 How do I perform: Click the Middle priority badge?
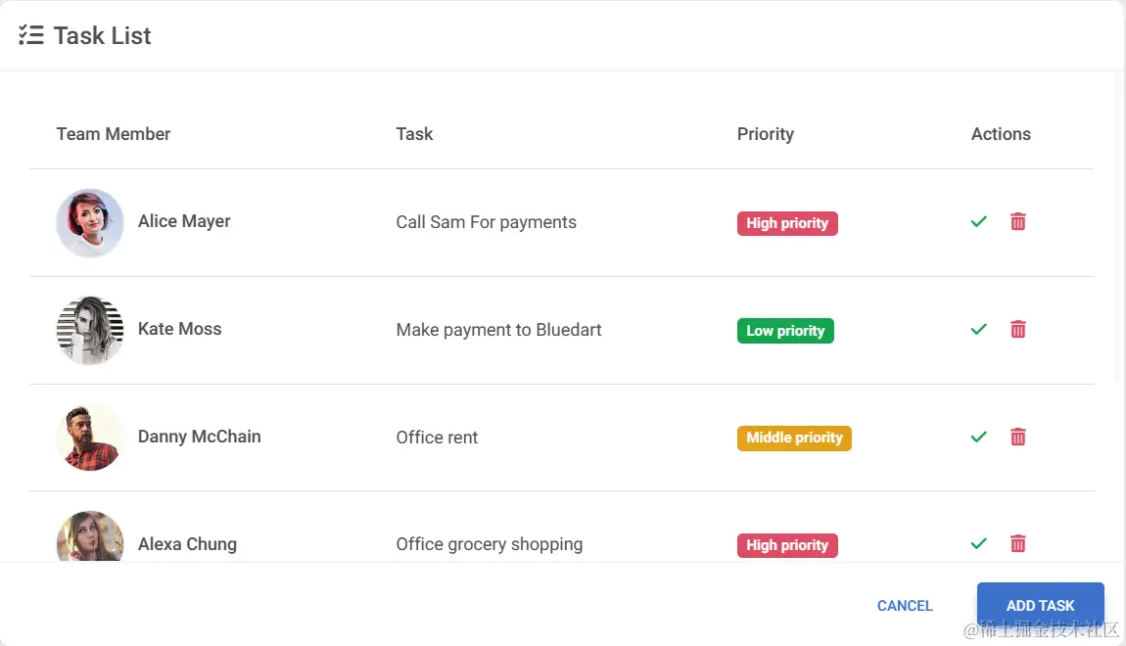pos(794,438)
